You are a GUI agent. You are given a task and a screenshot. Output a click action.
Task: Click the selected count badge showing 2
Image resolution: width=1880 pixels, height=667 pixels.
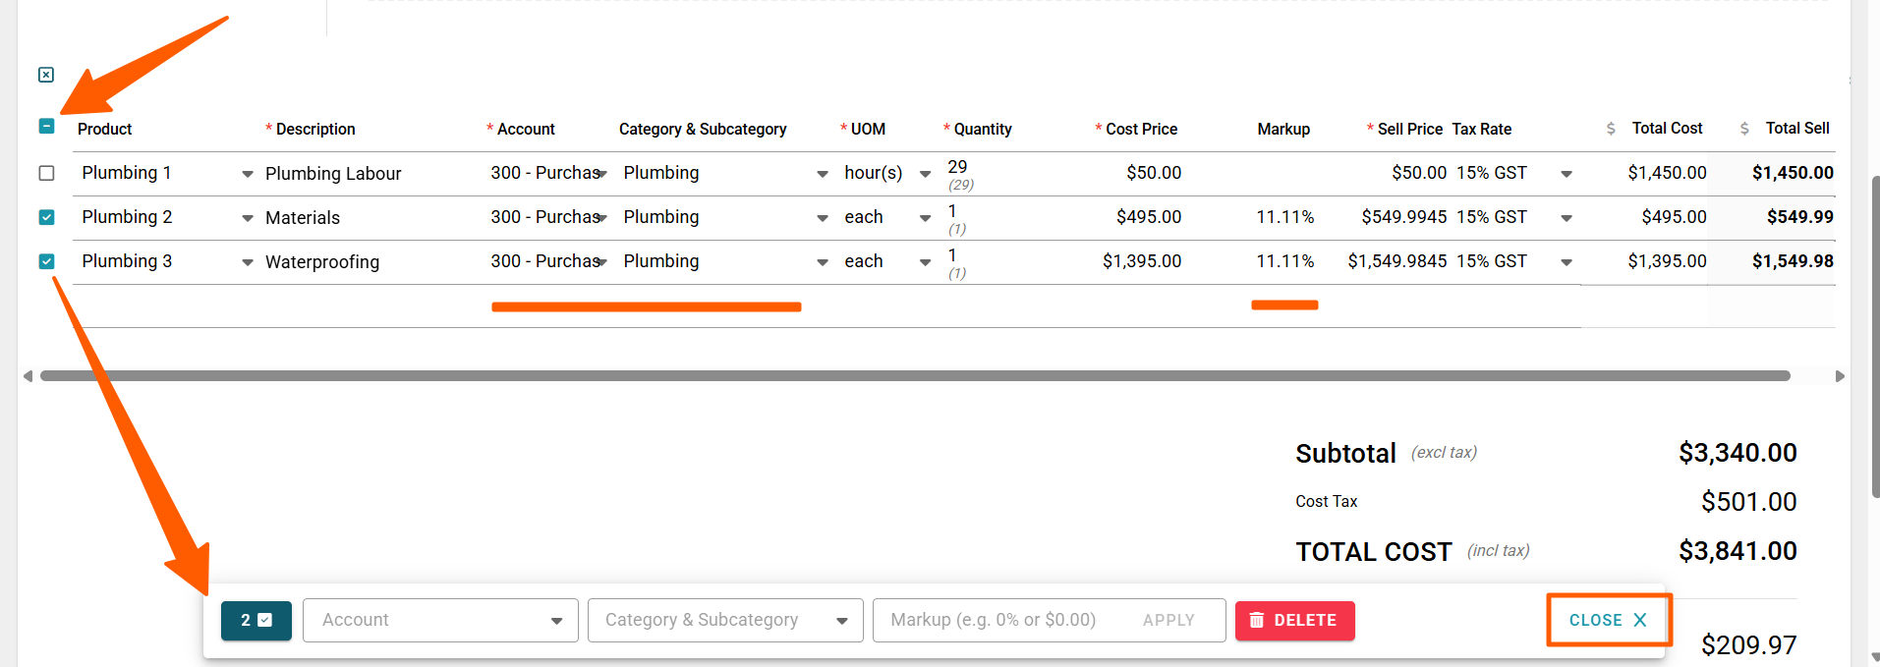256,621
